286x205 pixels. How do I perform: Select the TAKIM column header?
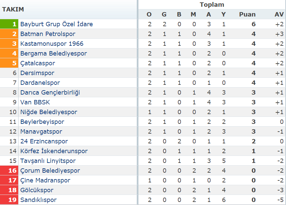13,9
